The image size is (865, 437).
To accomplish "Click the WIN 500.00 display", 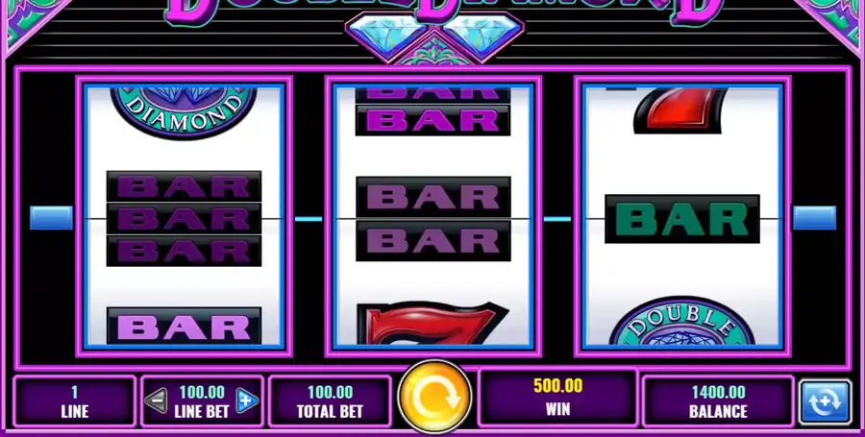I will pos(557,397).
